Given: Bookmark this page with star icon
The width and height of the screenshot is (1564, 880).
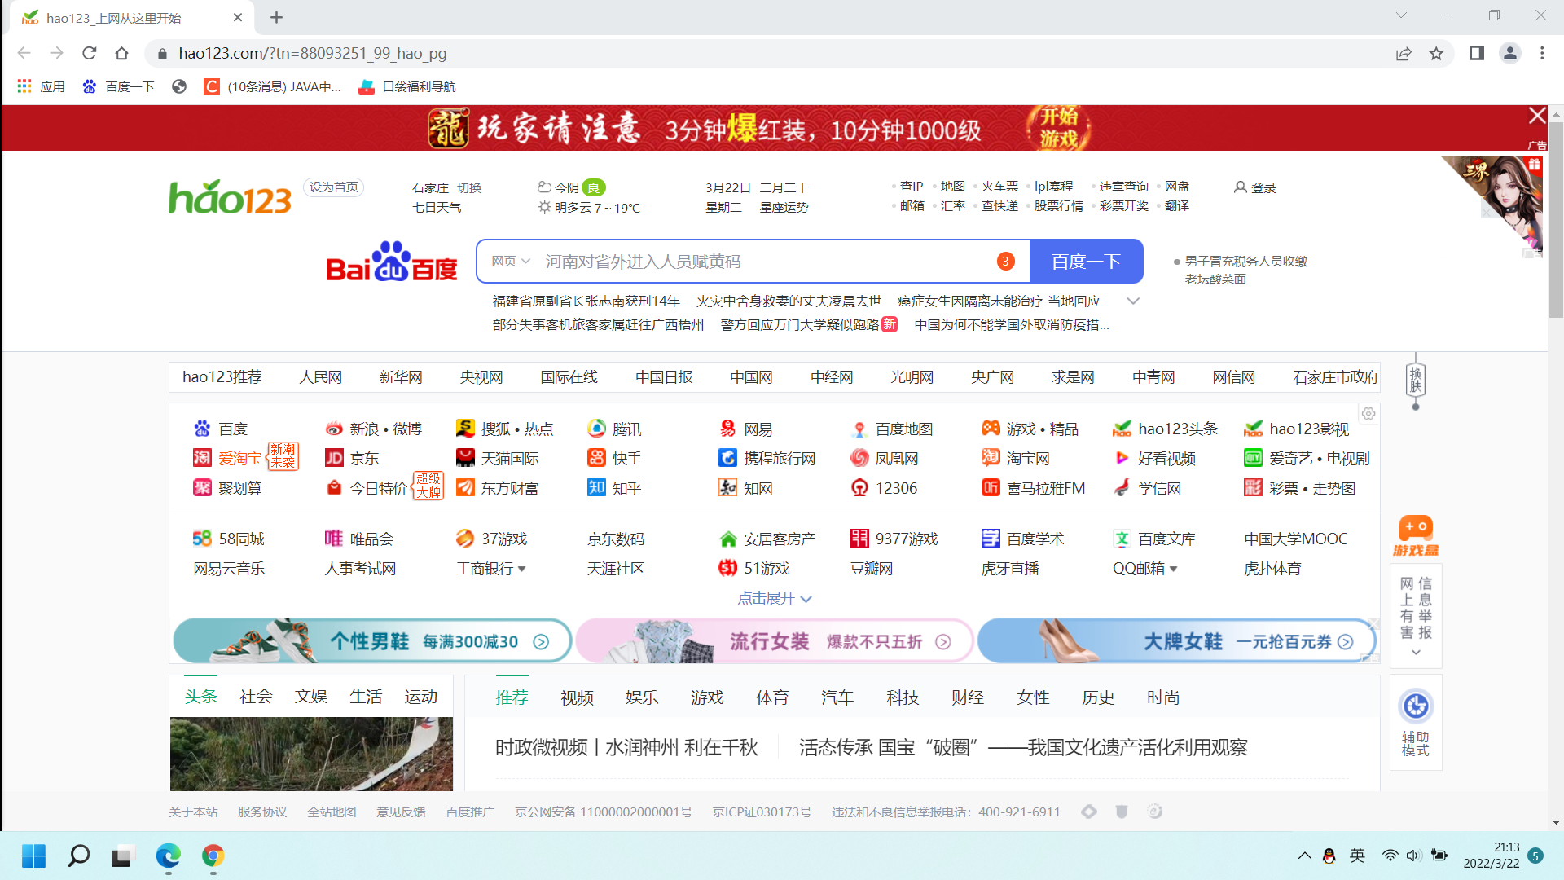Looking at the screenshot, I should (x=1436, y=53).
